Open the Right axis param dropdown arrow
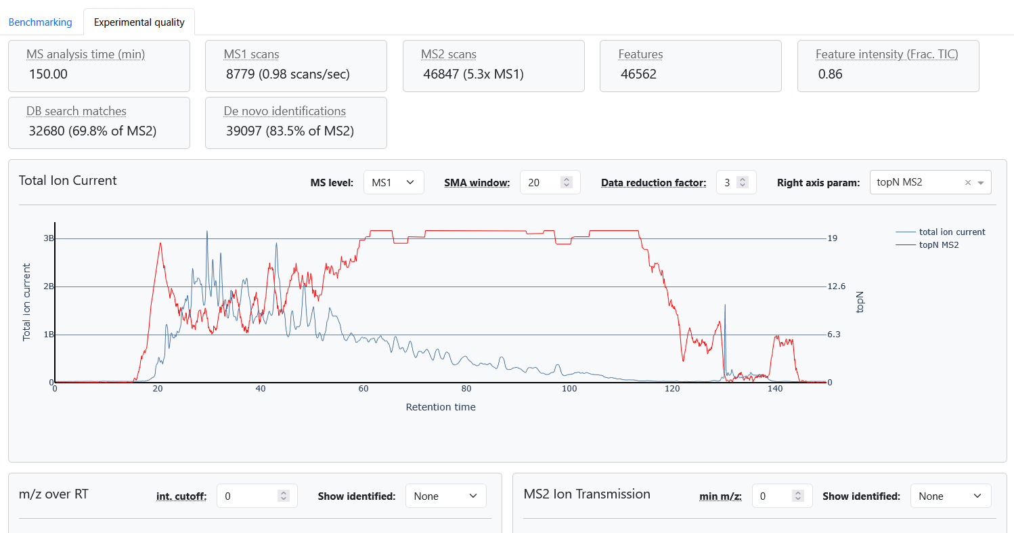Screen dimensions: 1014x533 tap(981, 182)
